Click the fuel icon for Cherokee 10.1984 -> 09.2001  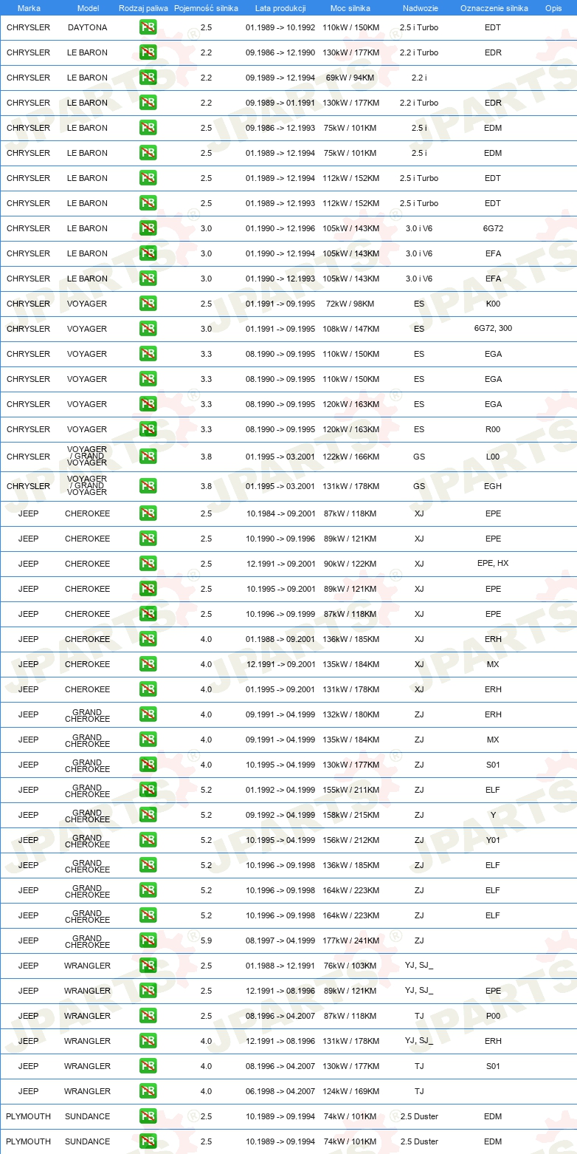point(148,514)
